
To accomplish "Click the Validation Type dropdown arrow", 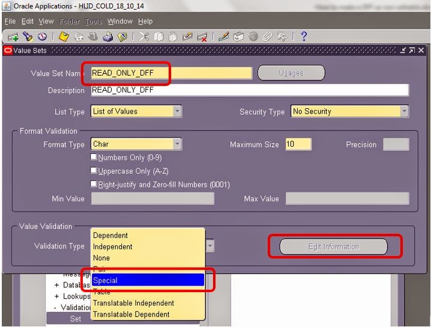I will point(209,246).
